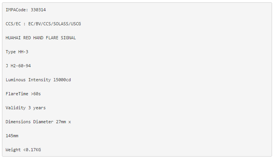
Task: Click the >60s duration value
Action: (x=36, y=94)
